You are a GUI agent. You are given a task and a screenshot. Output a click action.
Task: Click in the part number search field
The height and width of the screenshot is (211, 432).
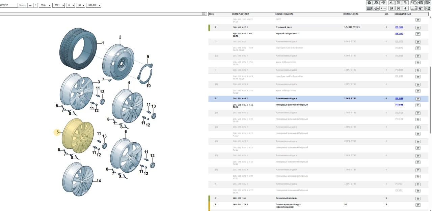[8, 5]
